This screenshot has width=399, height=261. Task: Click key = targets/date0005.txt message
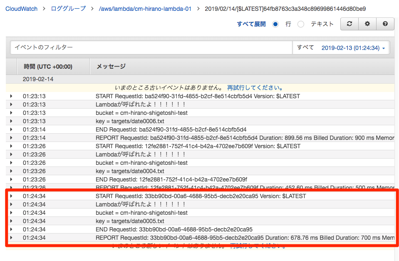pyautogui.click(x=130, y=221)
